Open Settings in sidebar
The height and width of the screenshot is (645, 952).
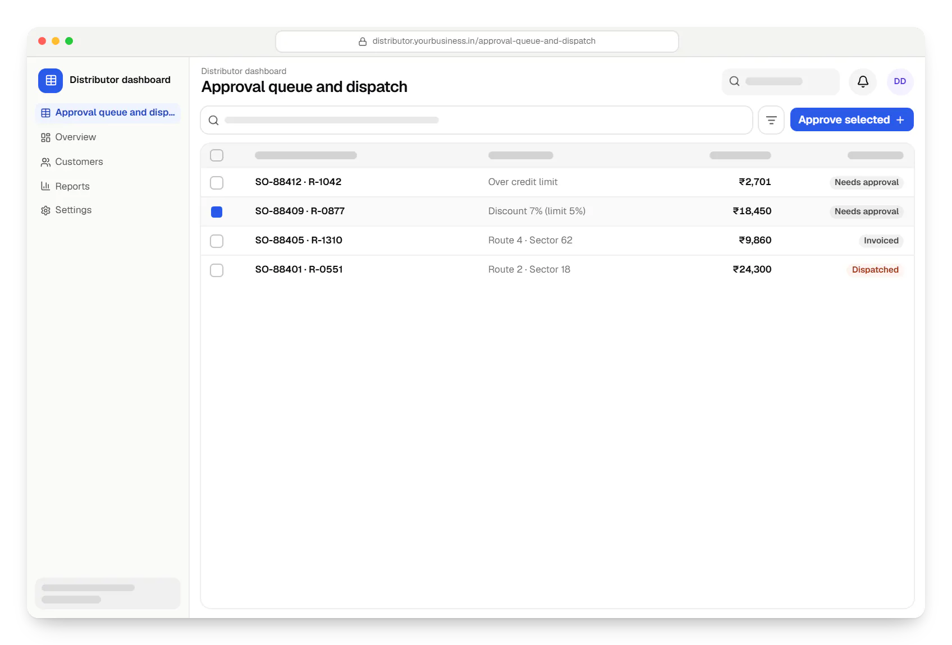(108, 210)
